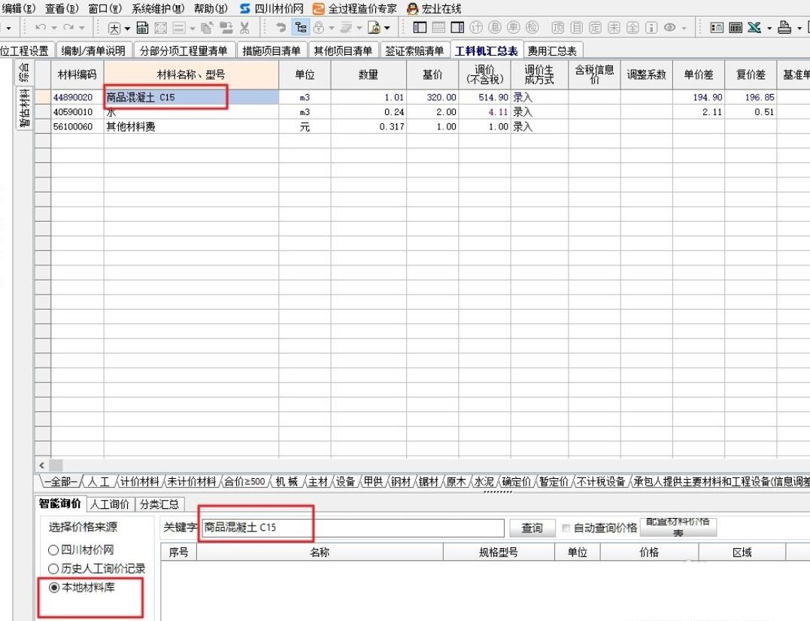Screen dimensions: 810x621
Task: Switch to 费用汇总表 tab
Action: coord(552,50)
